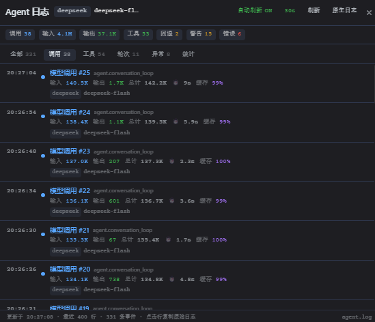Click input value 140.5K in call #25
The width and height of the screenshot is (375, 322).
click(x=77, y=83)
